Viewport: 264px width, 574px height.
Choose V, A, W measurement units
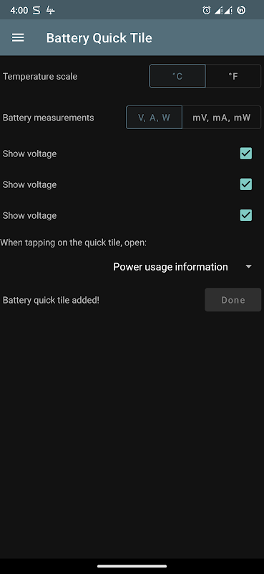click(x=154, y=118)
